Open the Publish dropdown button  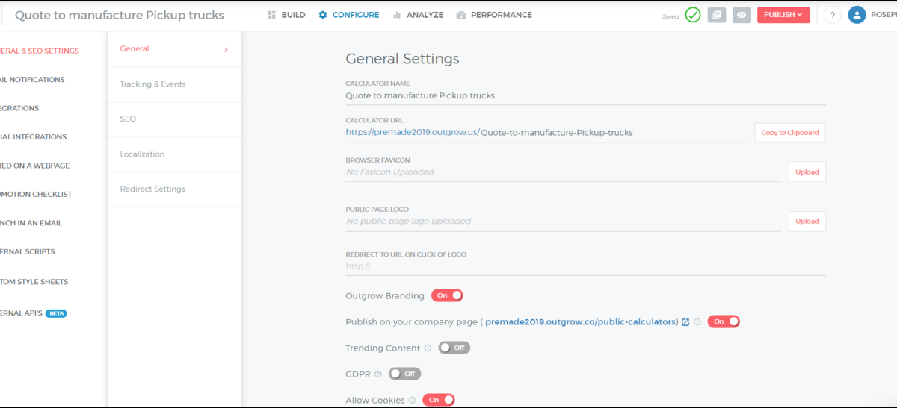(783, 15)
